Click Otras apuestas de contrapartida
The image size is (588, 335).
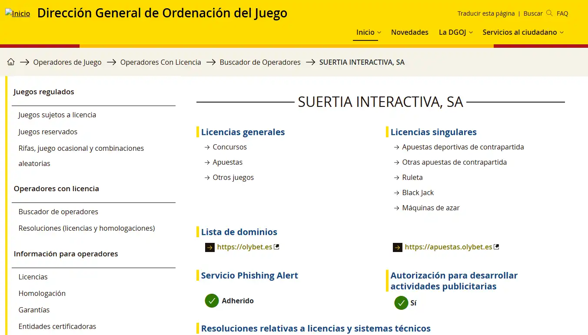tap(455, 162)
